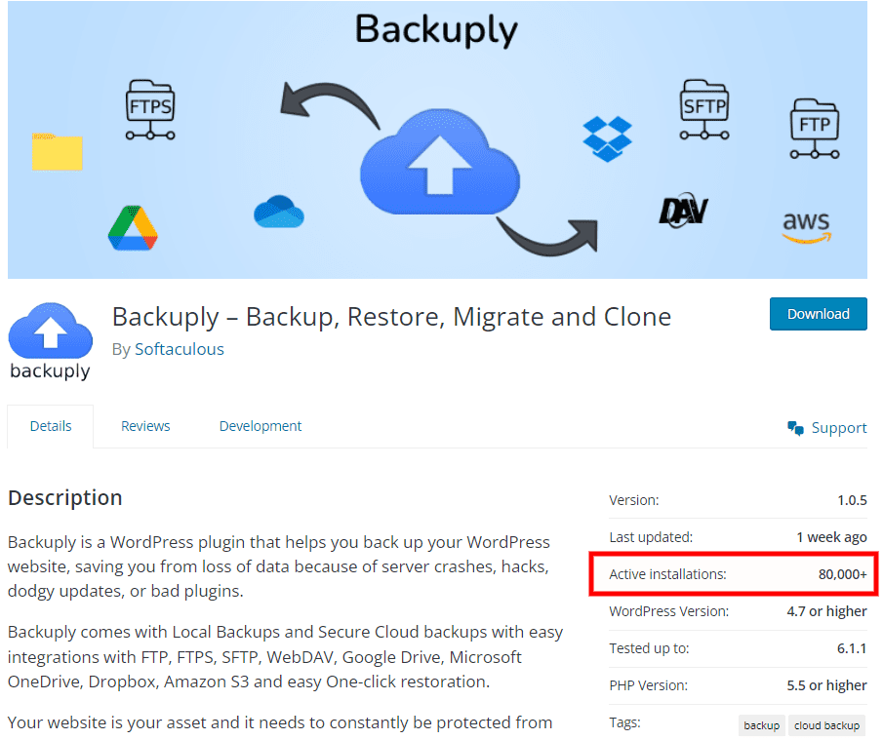Open the Details tab
Image resolution: width=883 pixels, height=740 pixels.
pos(51,426)
